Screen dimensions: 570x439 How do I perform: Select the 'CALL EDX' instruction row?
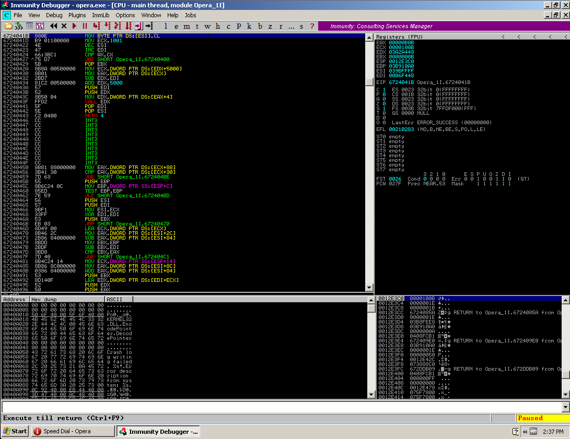click(183, 102)
